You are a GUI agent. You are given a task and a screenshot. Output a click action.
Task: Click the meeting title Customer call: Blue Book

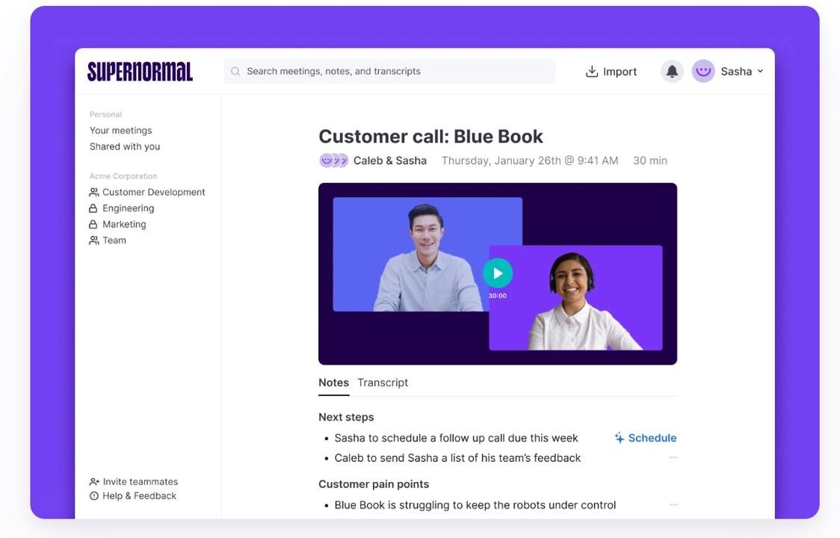coord(430,137)
